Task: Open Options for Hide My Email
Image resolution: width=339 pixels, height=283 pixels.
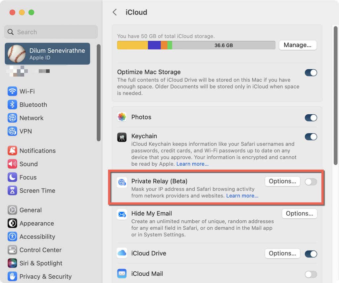Action: point(299,213)
